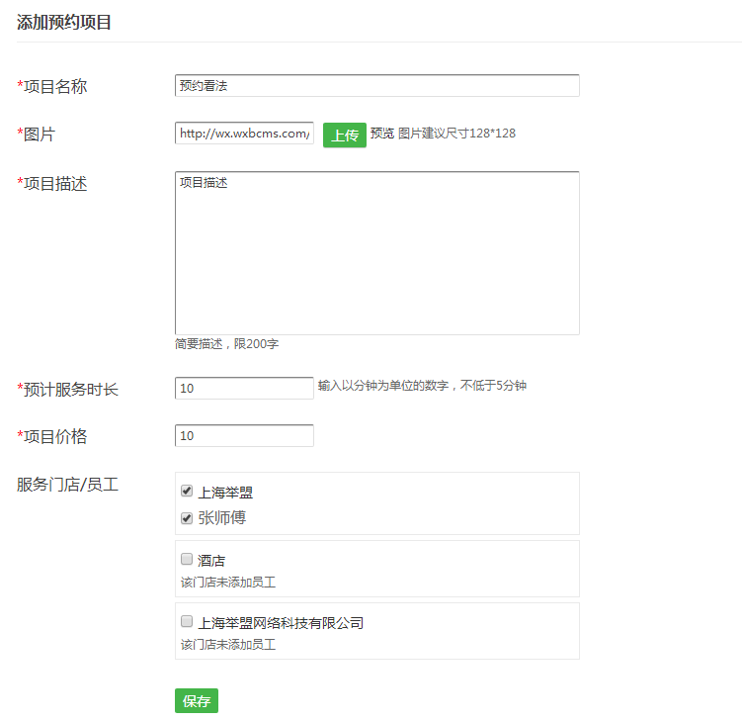
Task: Click the *项目名称 field label
Action: 52,87
